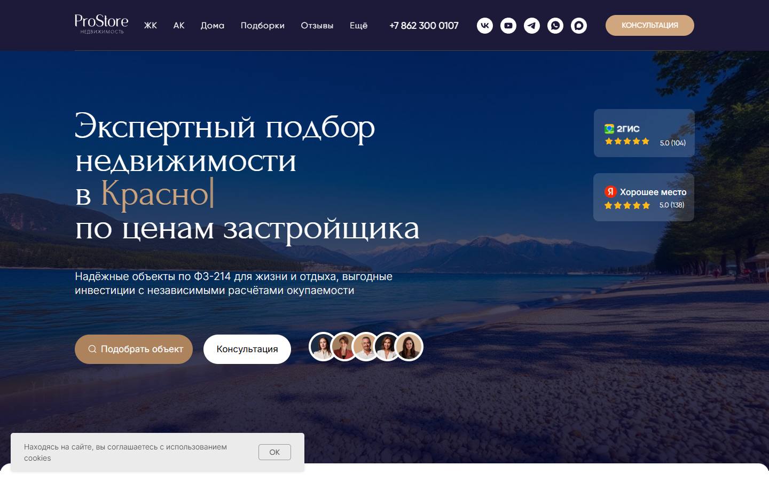Click the Подобрать объект button
The width and height of the screenshot is (769, 481).
pos(134,349)
